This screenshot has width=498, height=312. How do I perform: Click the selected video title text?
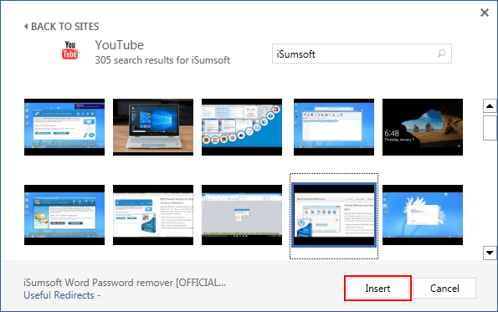(125, 283)
